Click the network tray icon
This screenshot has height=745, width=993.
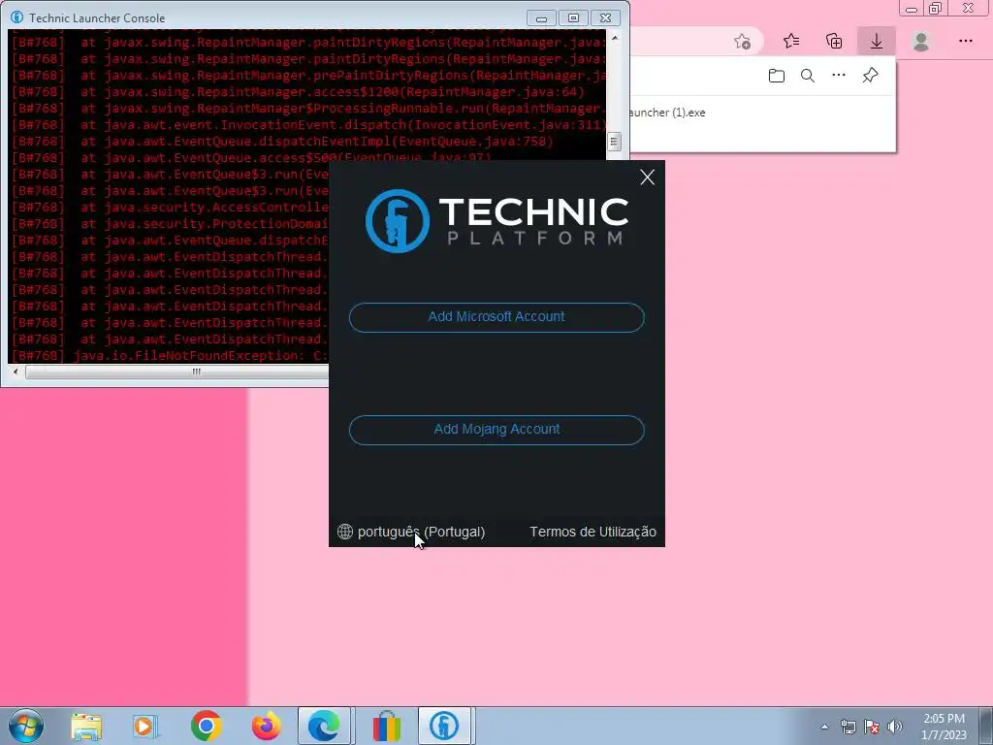848,727
